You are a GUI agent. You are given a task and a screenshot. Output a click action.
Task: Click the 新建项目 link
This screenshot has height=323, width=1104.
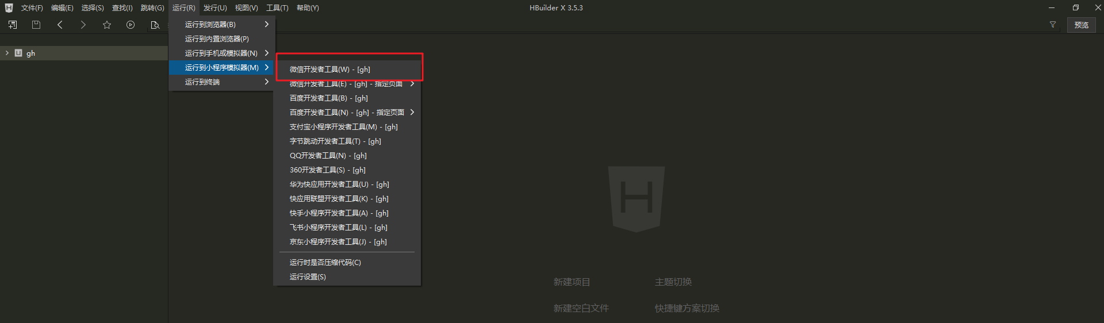572,282
